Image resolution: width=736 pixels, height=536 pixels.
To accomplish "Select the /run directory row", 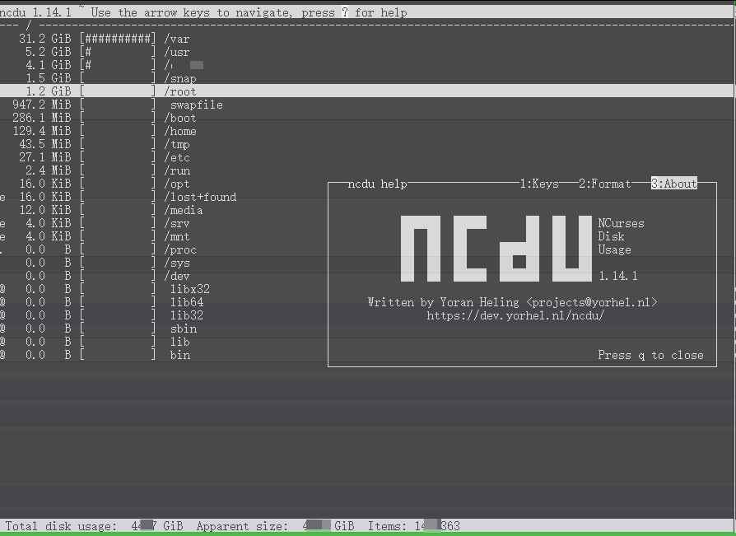I will point(366,170).
